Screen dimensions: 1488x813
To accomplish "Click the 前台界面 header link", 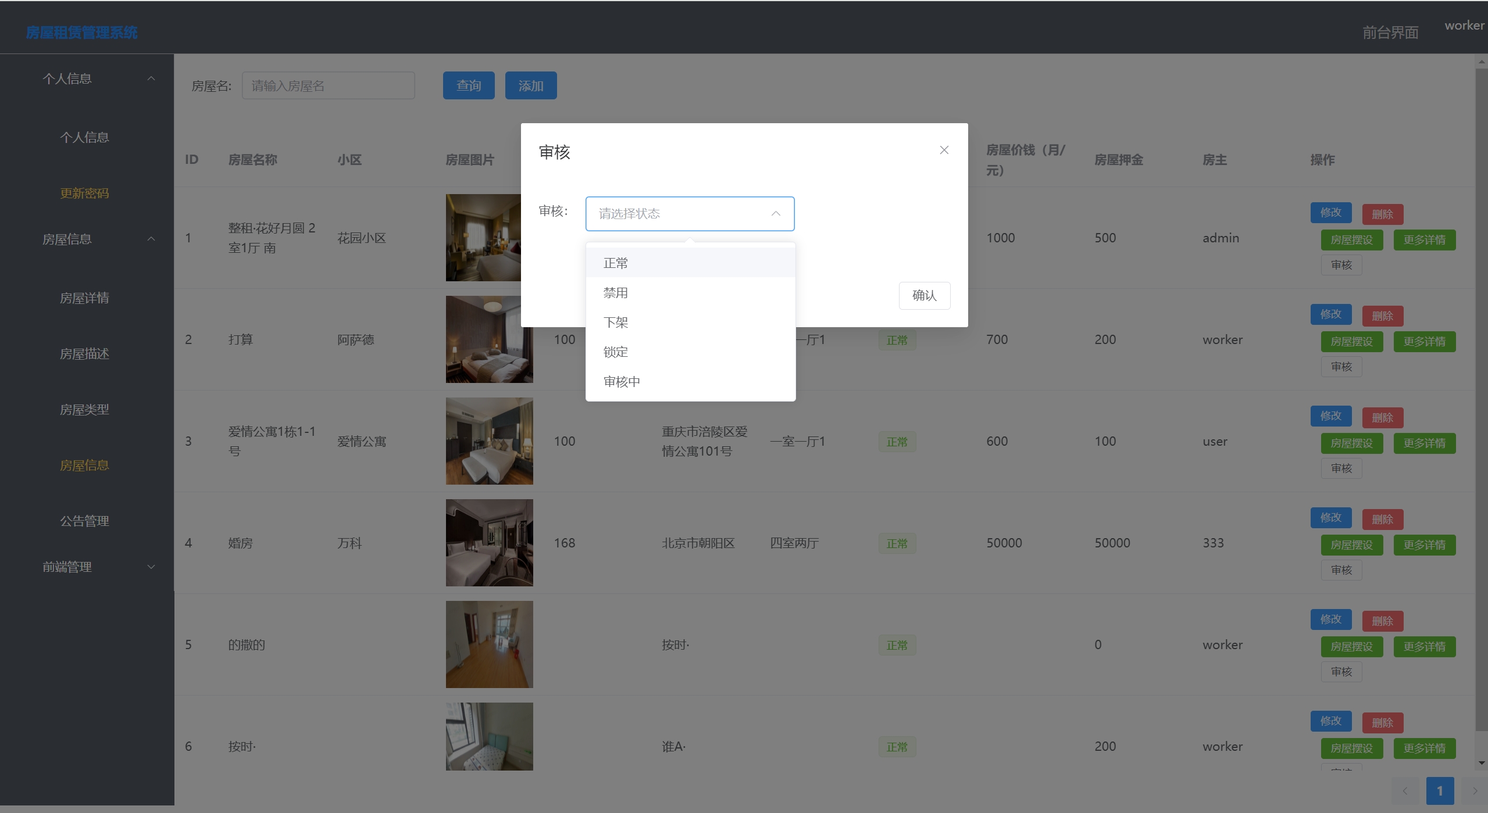I will point(1390,33).
